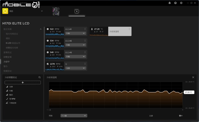This screenshot has width=199, height=122.
Task: Open preset dropdown for 風扇 #3
Action: point(76,57)
